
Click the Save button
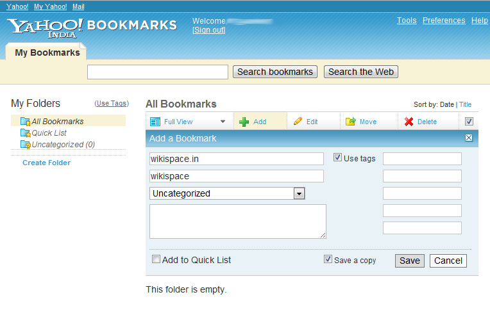click(410, 261)
